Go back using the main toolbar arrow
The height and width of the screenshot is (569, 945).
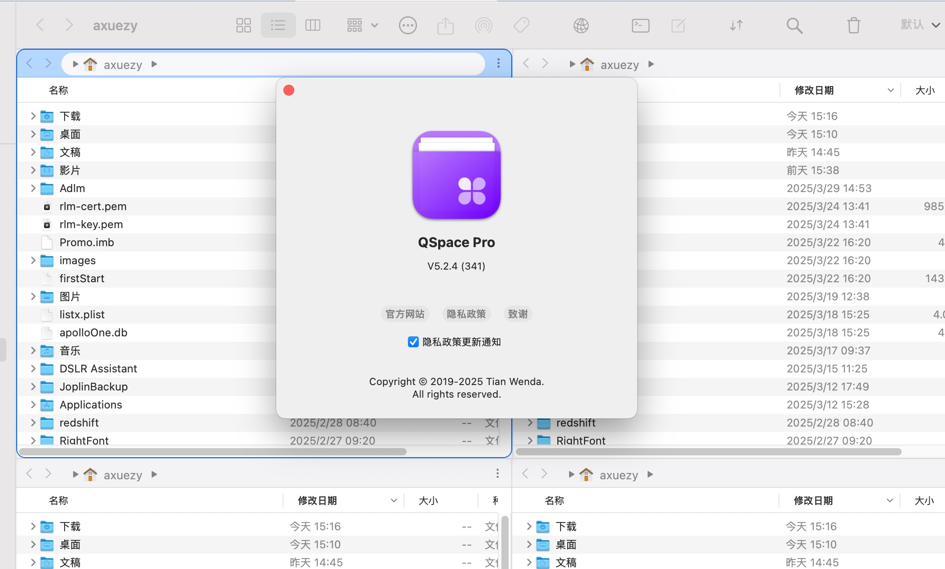coord(40,25)
